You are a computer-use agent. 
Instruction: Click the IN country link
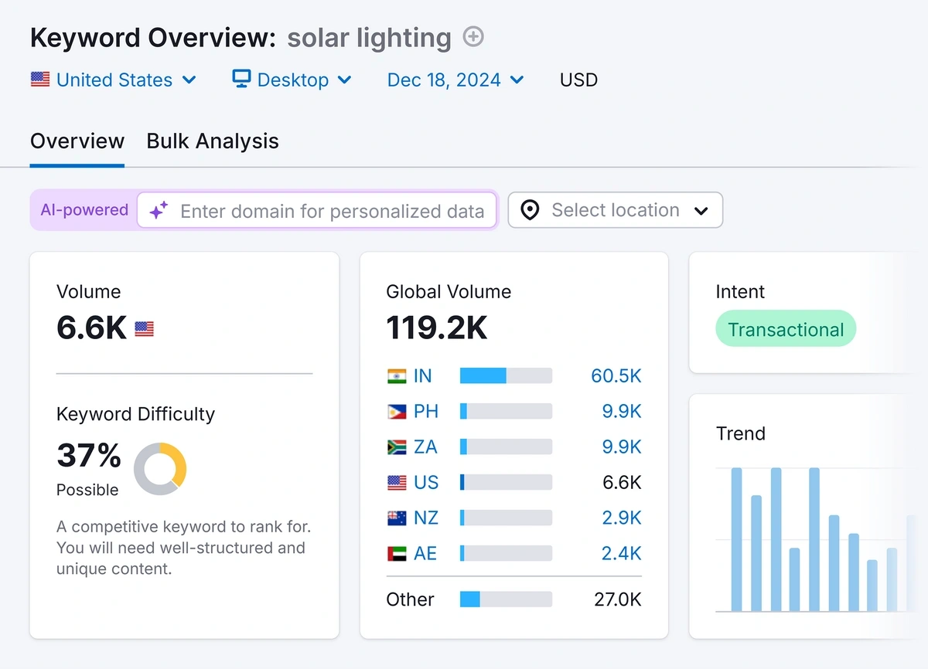(423, 376)
